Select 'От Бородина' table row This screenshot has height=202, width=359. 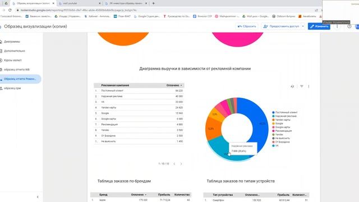[139, 136]
